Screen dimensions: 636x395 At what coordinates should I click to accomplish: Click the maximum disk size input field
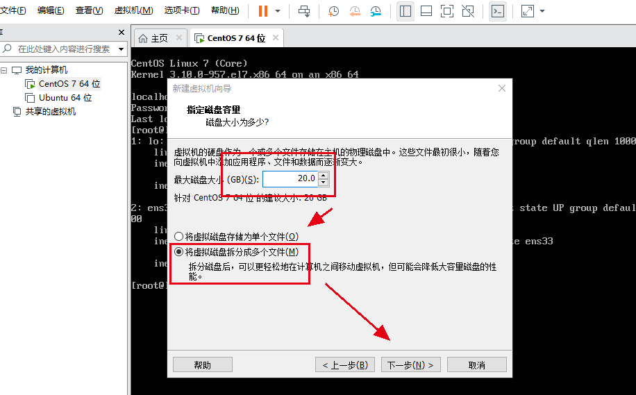coord(290,178)
